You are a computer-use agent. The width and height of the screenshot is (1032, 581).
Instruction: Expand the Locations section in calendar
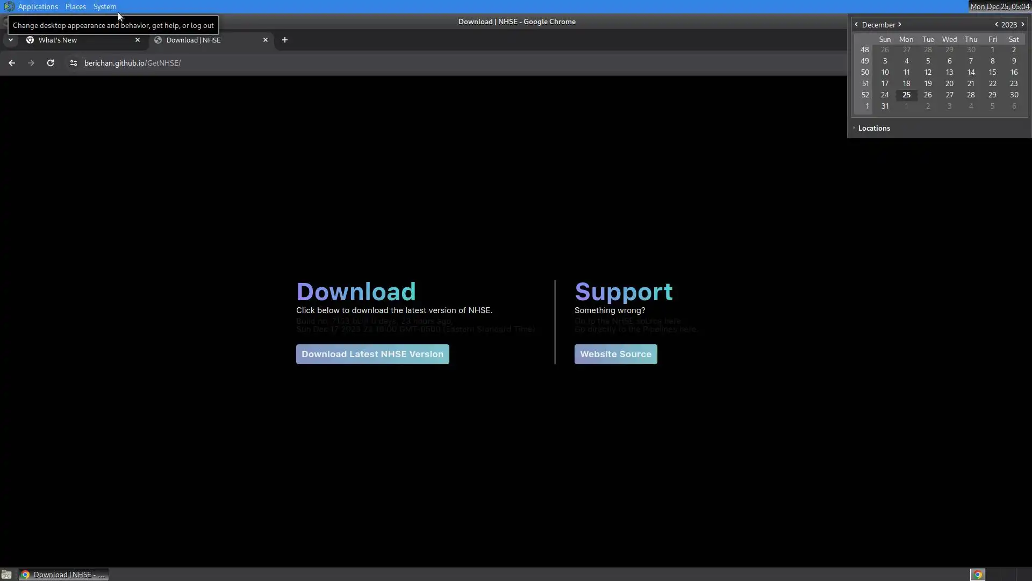[x=873, y=128]
